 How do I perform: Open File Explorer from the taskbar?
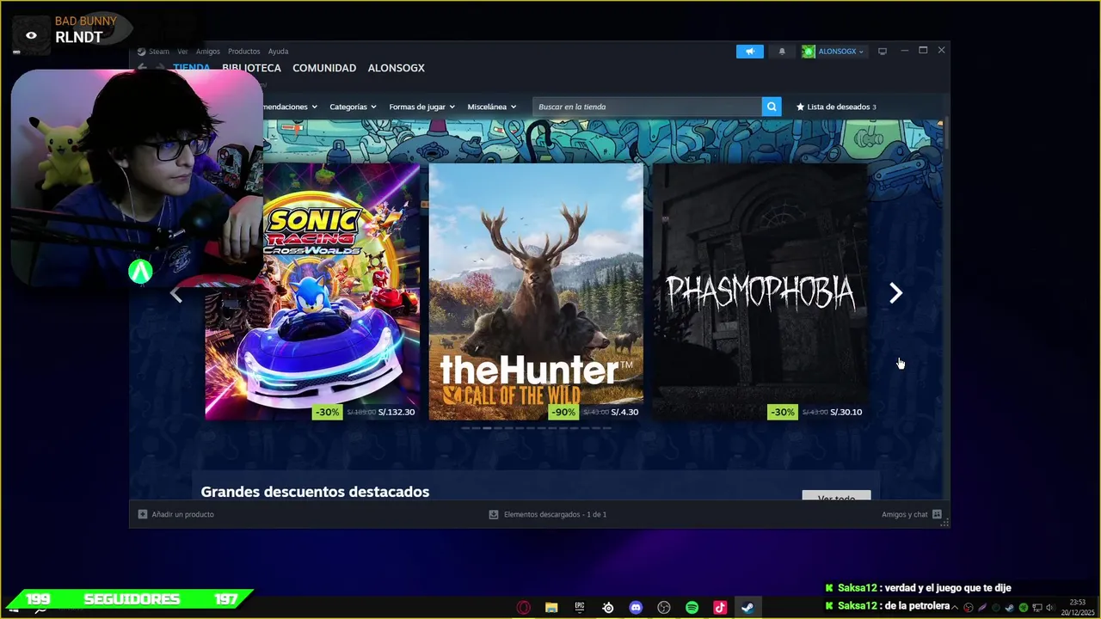pos(551,608)
